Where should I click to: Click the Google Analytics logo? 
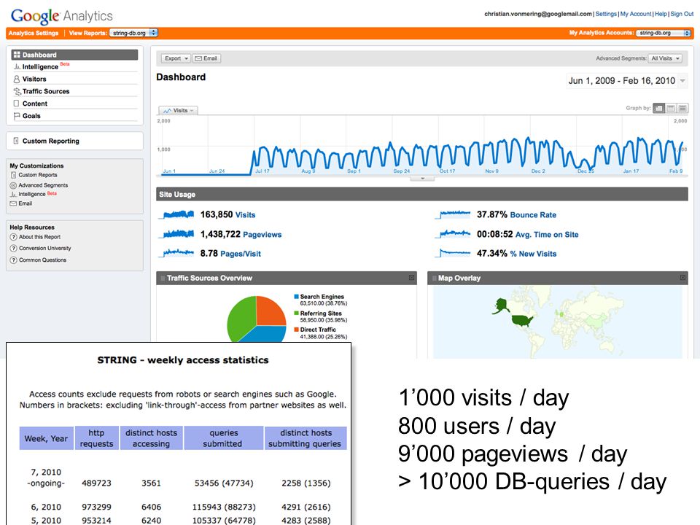(x=61, y=16)
